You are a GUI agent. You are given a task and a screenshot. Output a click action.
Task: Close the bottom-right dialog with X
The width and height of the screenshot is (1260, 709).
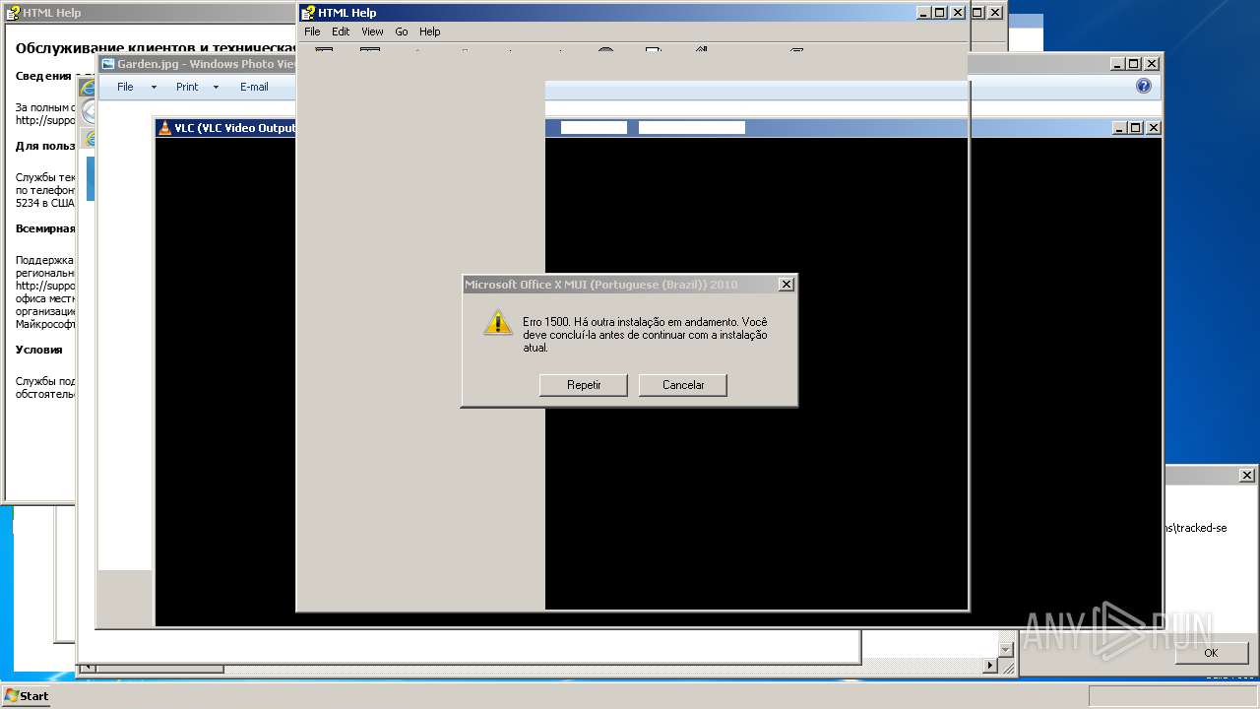coord(1246,475)
